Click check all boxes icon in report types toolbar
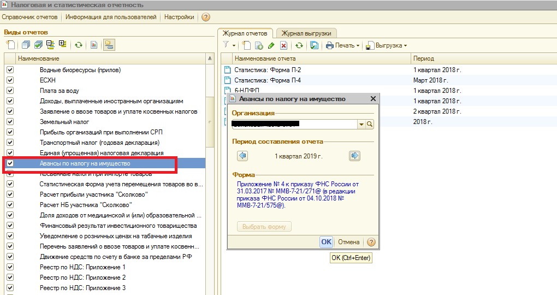 (38, 45)
